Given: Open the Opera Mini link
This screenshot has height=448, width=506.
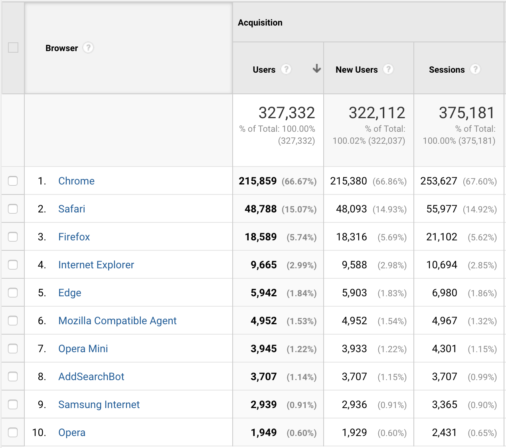Looking at the screenshot, I should tap(83, 349).
